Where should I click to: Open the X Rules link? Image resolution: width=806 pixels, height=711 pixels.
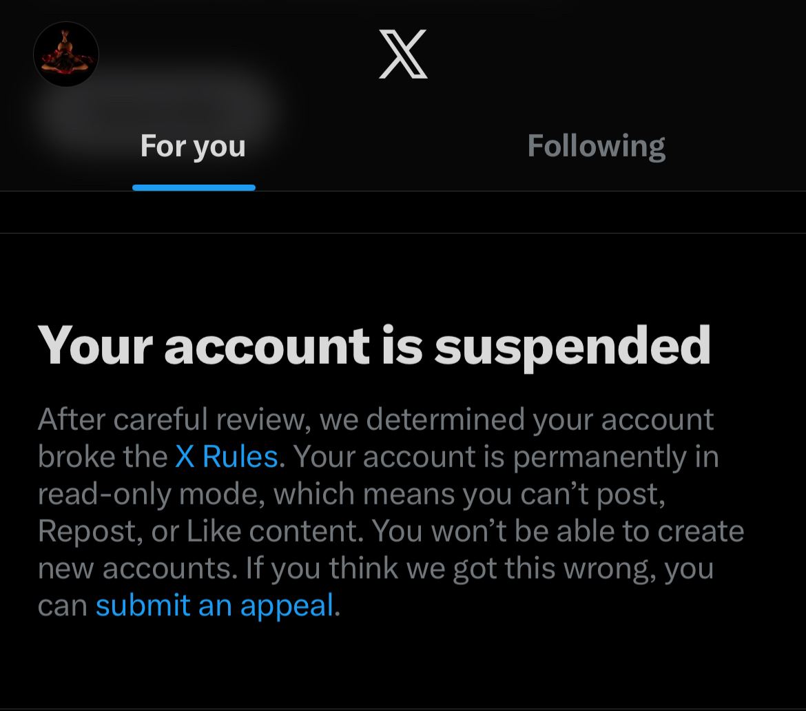coord(227,457)
